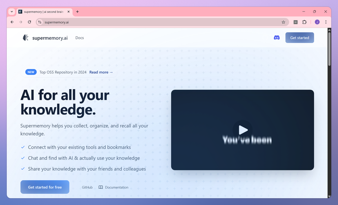
Task: Open the tab search dropdown arrow
Action: pyautogui.click(x=12, y=12)
